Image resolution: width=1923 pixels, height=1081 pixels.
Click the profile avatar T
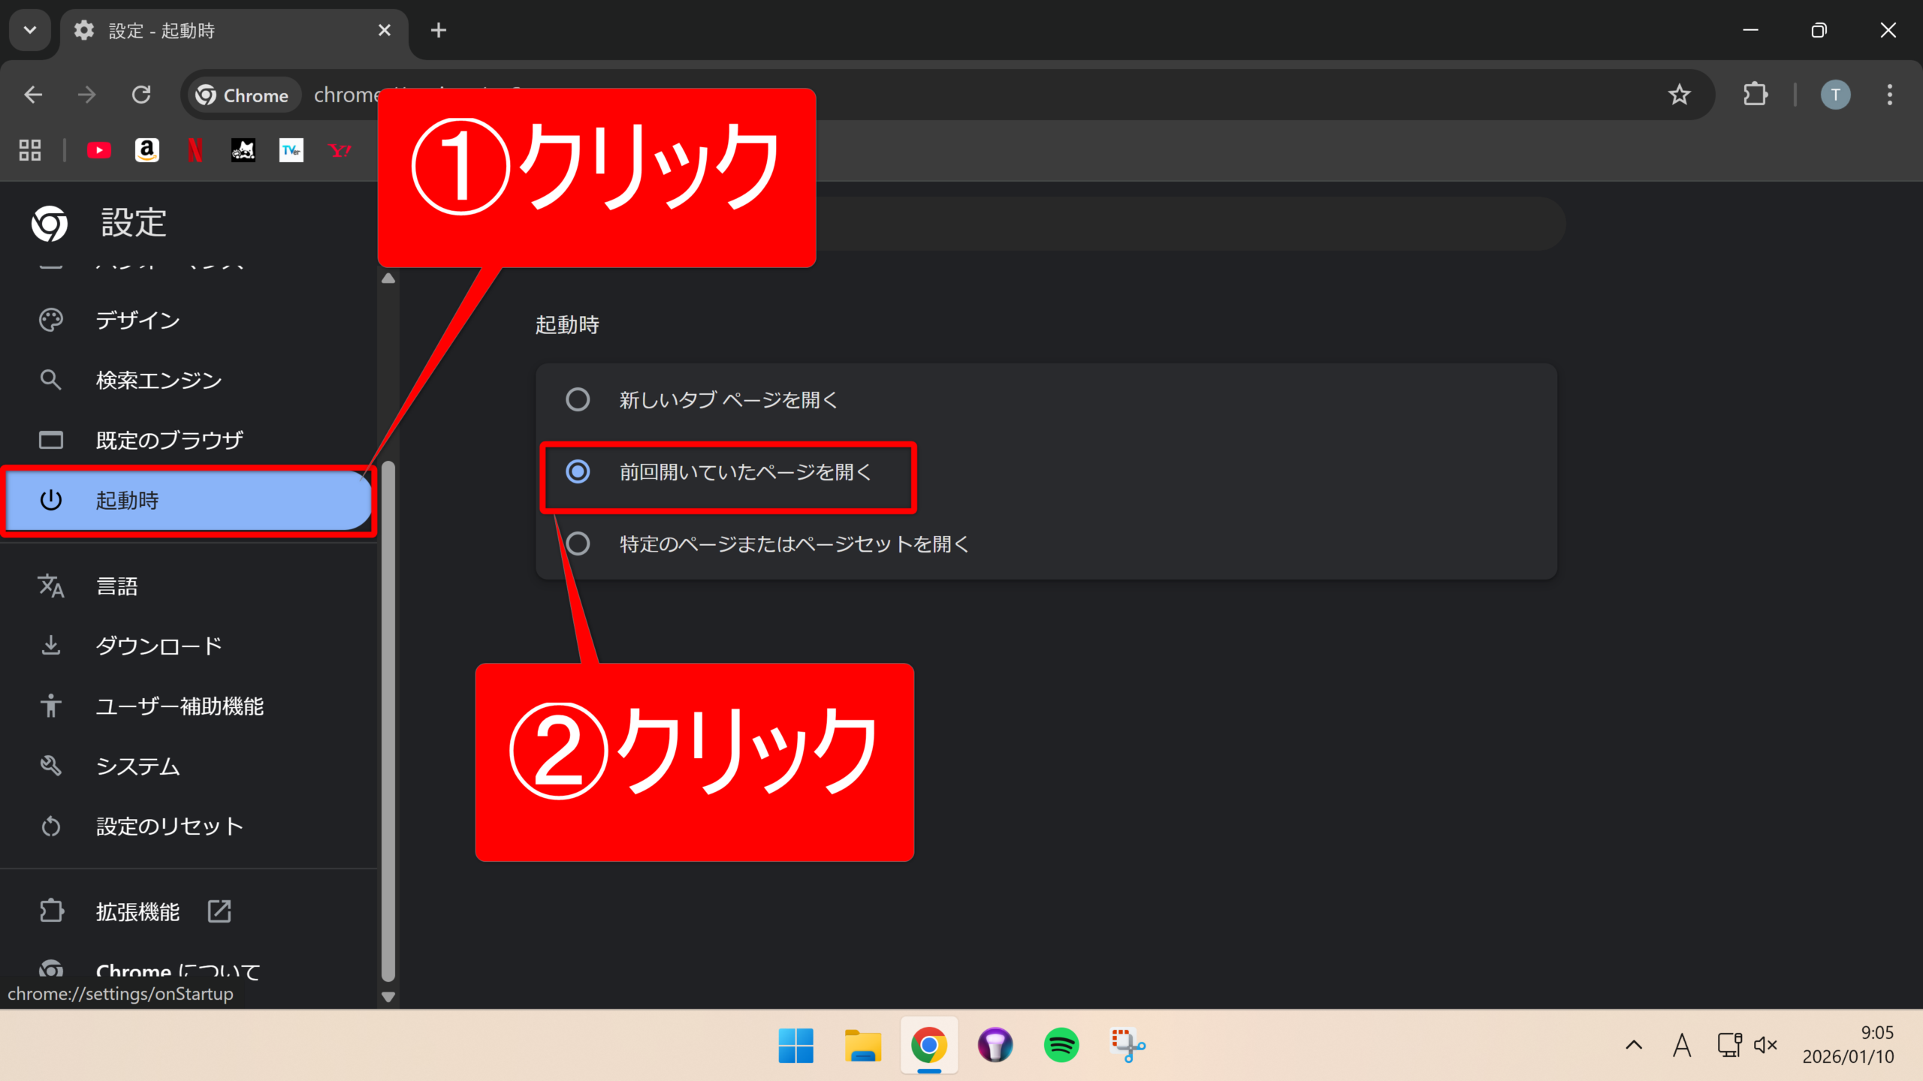click(1835, 95)
